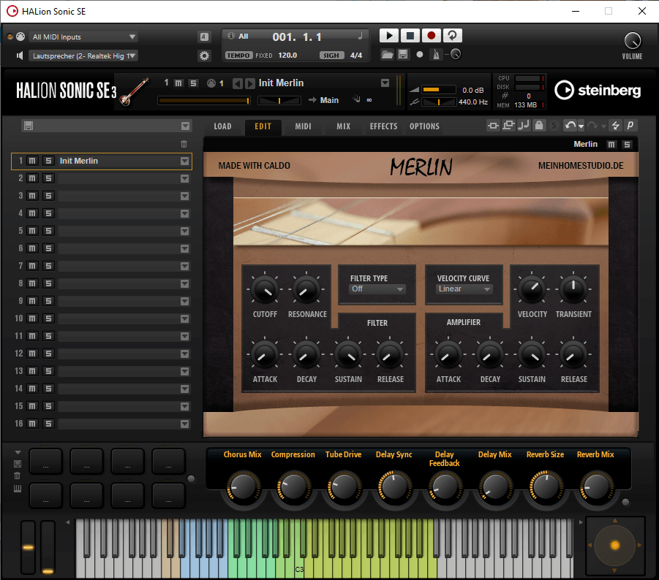Viewport: 659px width, 580px height.
Task: Click the save multi-program disk icon
Action: [29, 126]
